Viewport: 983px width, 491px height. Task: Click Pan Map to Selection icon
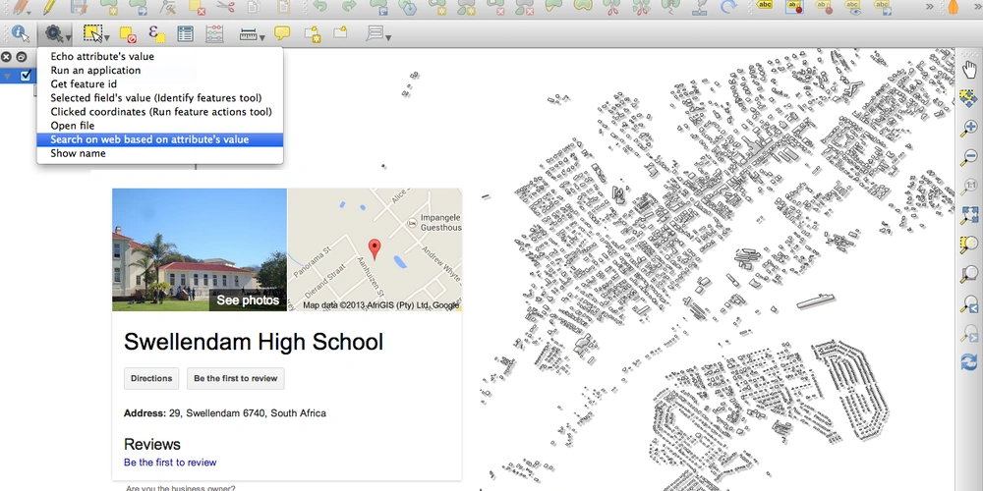click(x=969, y=97)
